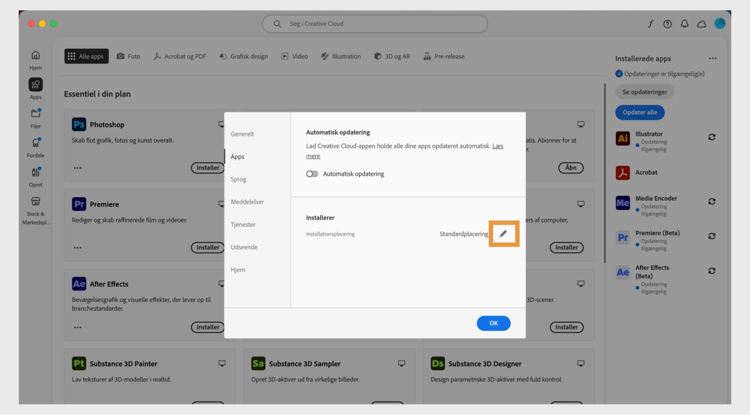
Task: Select the Apps settings tab in dialog
Action: tap(237, 156)
